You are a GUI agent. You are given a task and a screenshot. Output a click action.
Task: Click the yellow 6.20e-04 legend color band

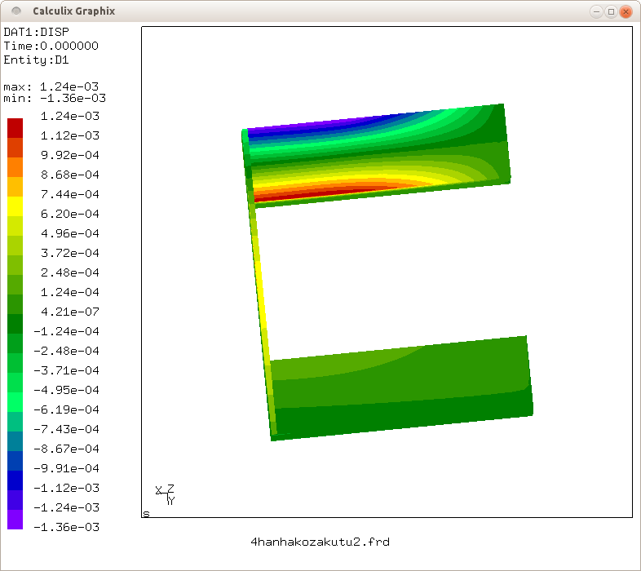tap(15, 206)
